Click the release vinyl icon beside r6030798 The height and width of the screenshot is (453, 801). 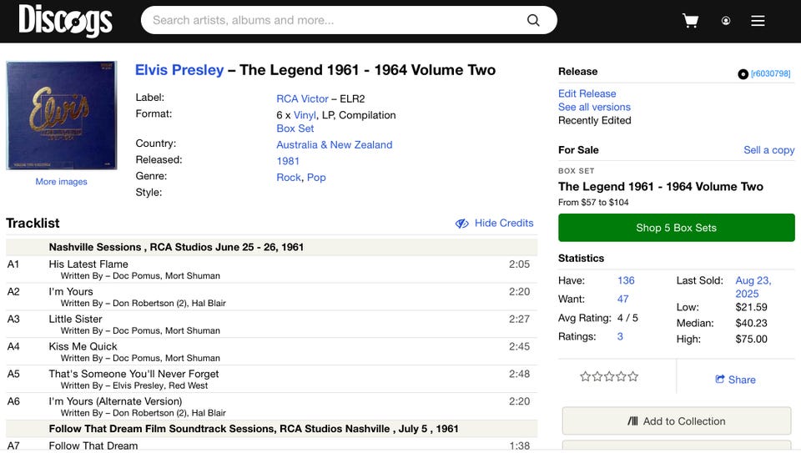(x=743, y=74)
